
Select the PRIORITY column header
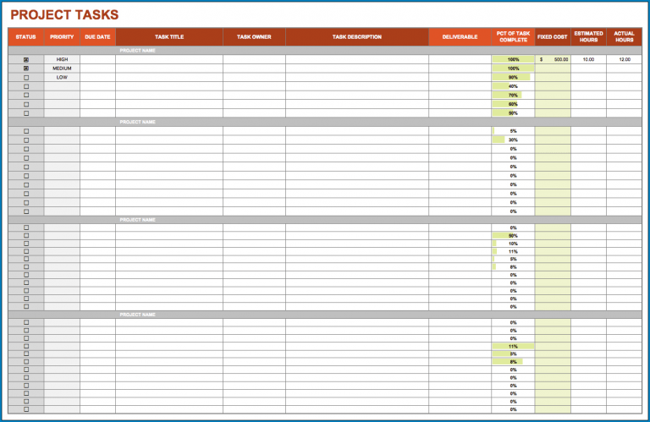coord(62,37)
